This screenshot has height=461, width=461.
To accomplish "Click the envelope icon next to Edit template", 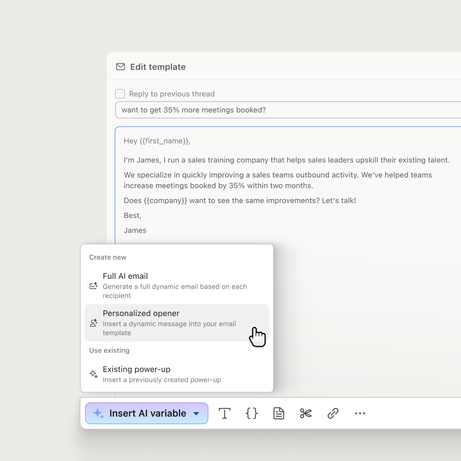I will [x=120, y=67].
